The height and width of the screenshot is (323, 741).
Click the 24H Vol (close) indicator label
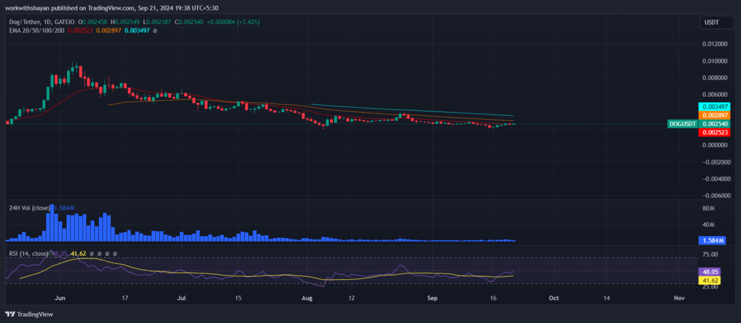[x=30, y=208]
